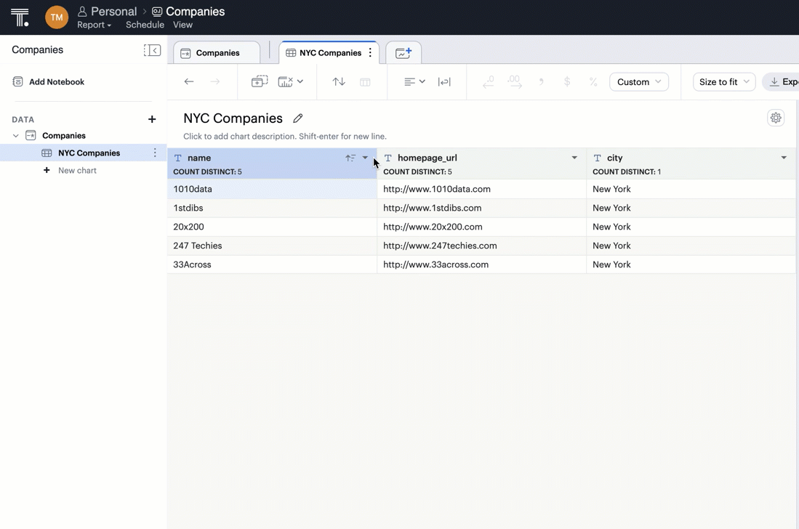Toggle sort order on name column
This screenshot has height=529, width=799.
[x=350, y=158]
